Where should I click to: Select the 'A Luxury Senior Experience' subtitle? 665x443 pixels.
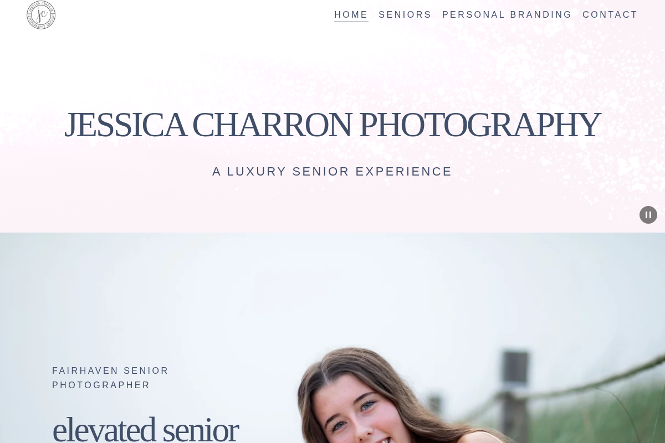[x=332, y=172]
